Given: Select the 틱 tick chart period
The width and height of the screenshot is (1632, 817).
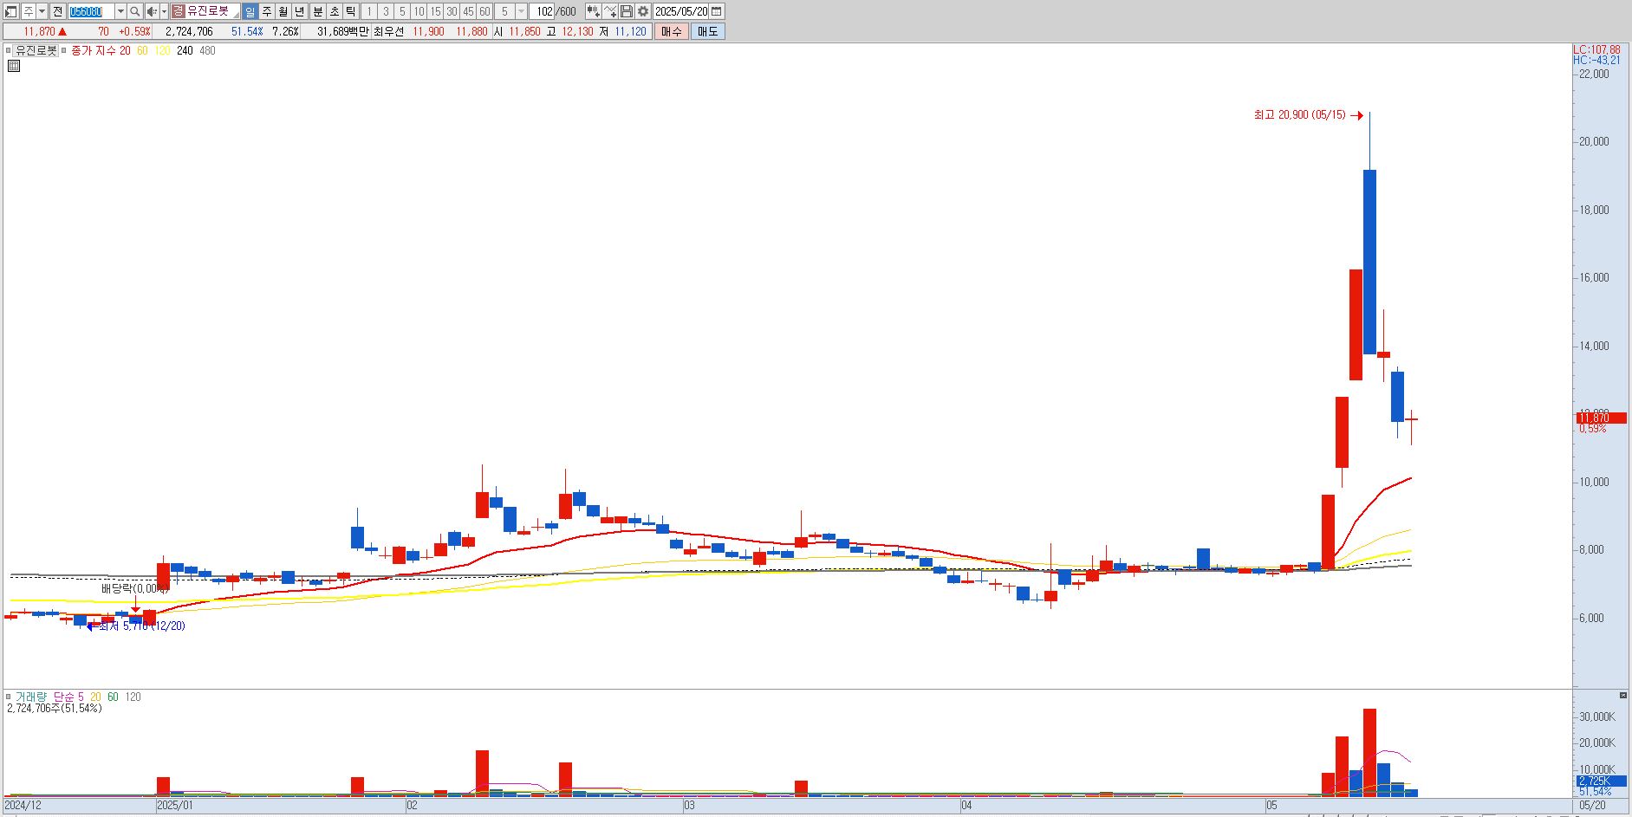Looking at the screenshot, I should 351,11.
